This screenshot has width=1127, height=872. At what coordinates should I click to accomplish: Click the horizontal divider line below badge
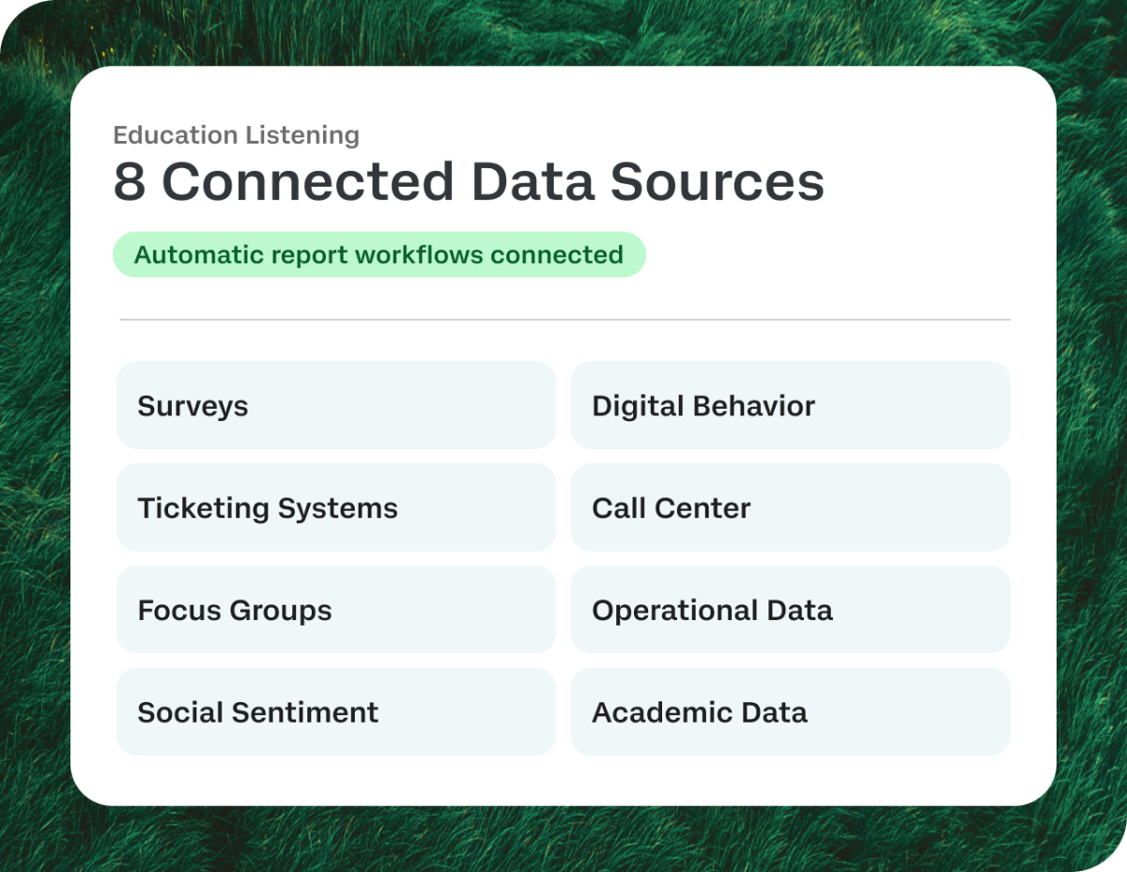[565, 319]
